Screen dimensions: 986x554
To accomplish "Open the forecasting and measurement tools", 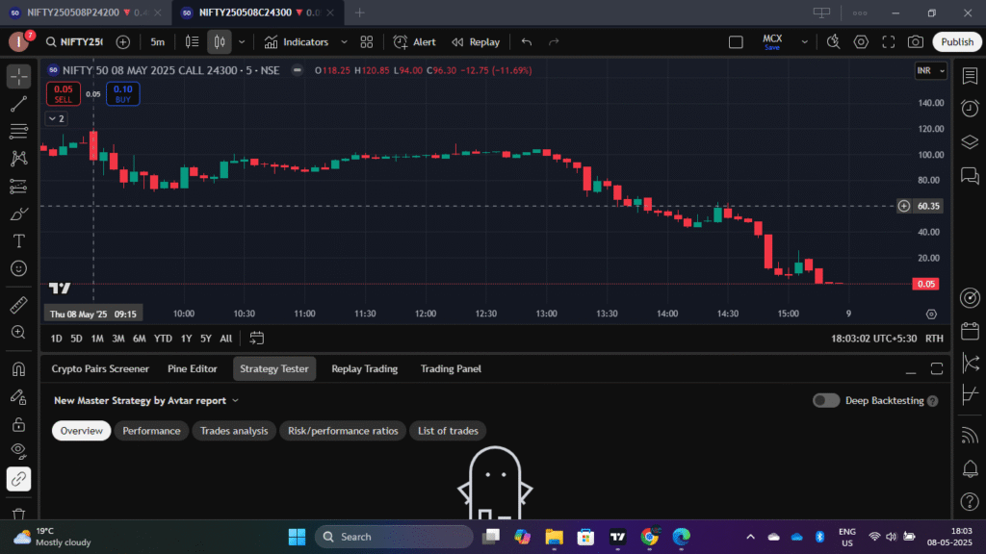I will (19, 187).
